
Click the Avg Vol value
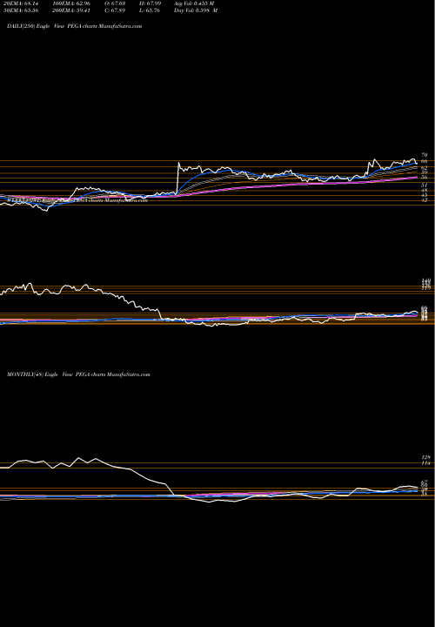[194, 3]
